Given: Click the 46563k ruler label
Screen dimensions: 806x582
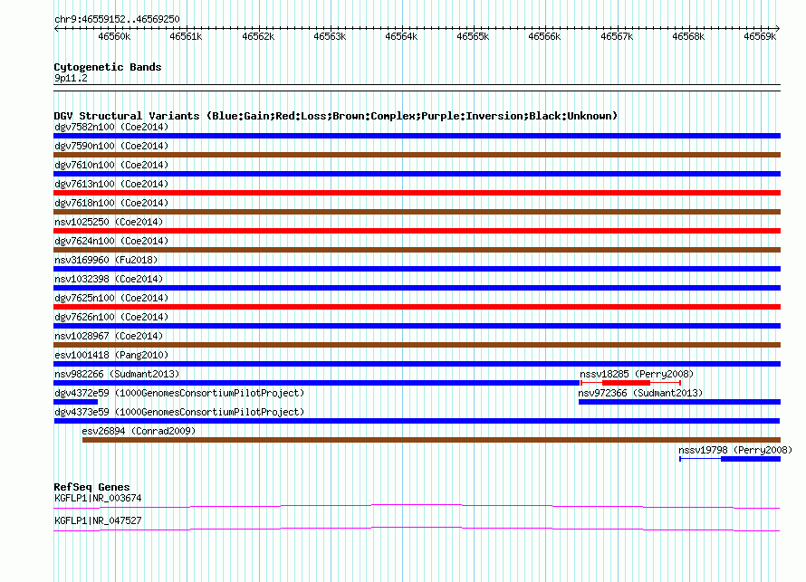Looking at the screenshot, I should point(330,36).
